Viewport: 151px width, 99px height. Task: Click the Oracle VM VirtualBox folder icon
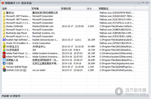4,43
